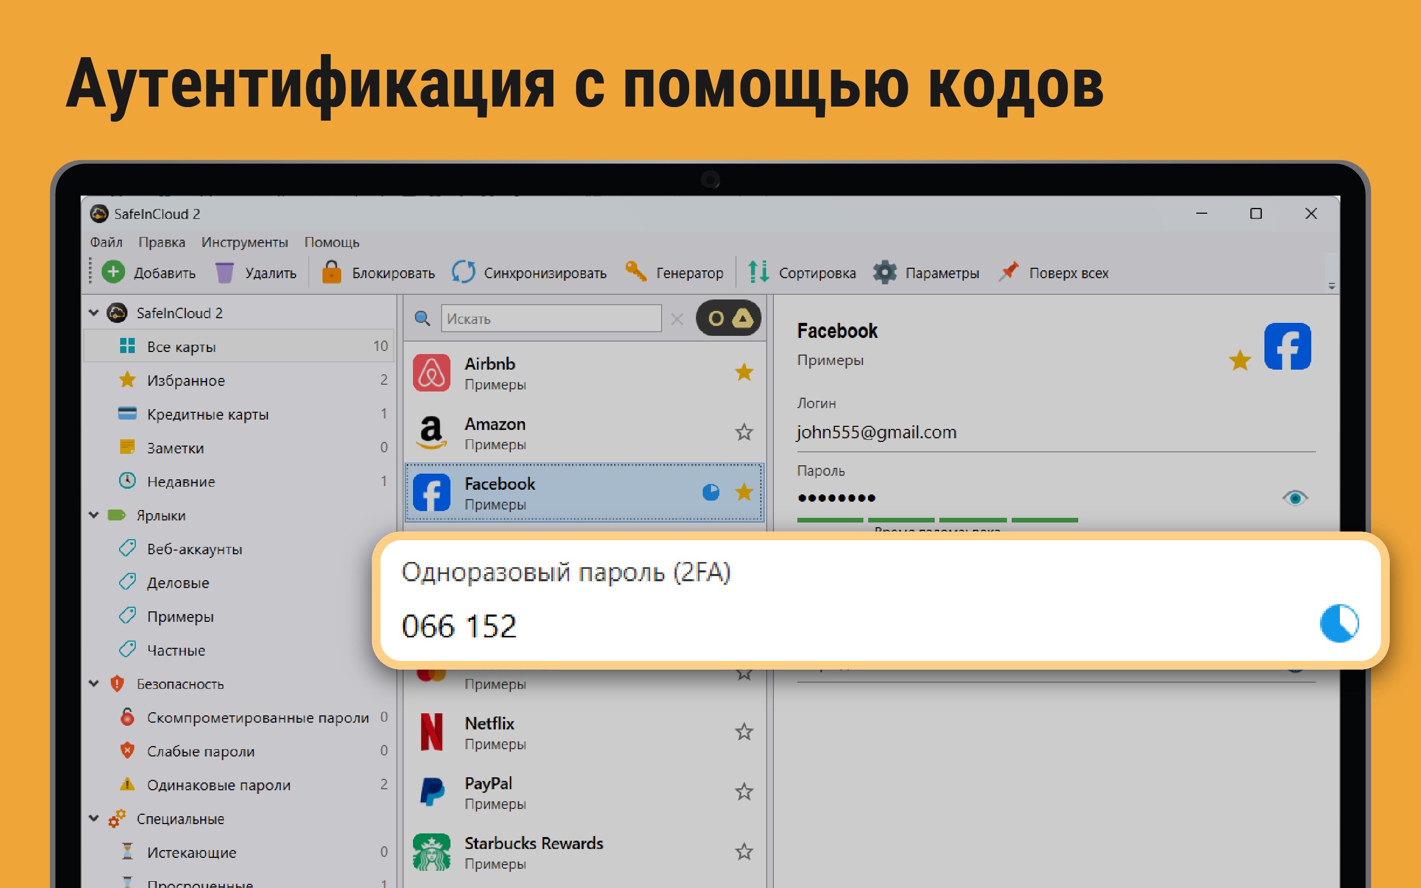
Task: Click the Netflix card logo icon
Action: [x=431, y=733]
